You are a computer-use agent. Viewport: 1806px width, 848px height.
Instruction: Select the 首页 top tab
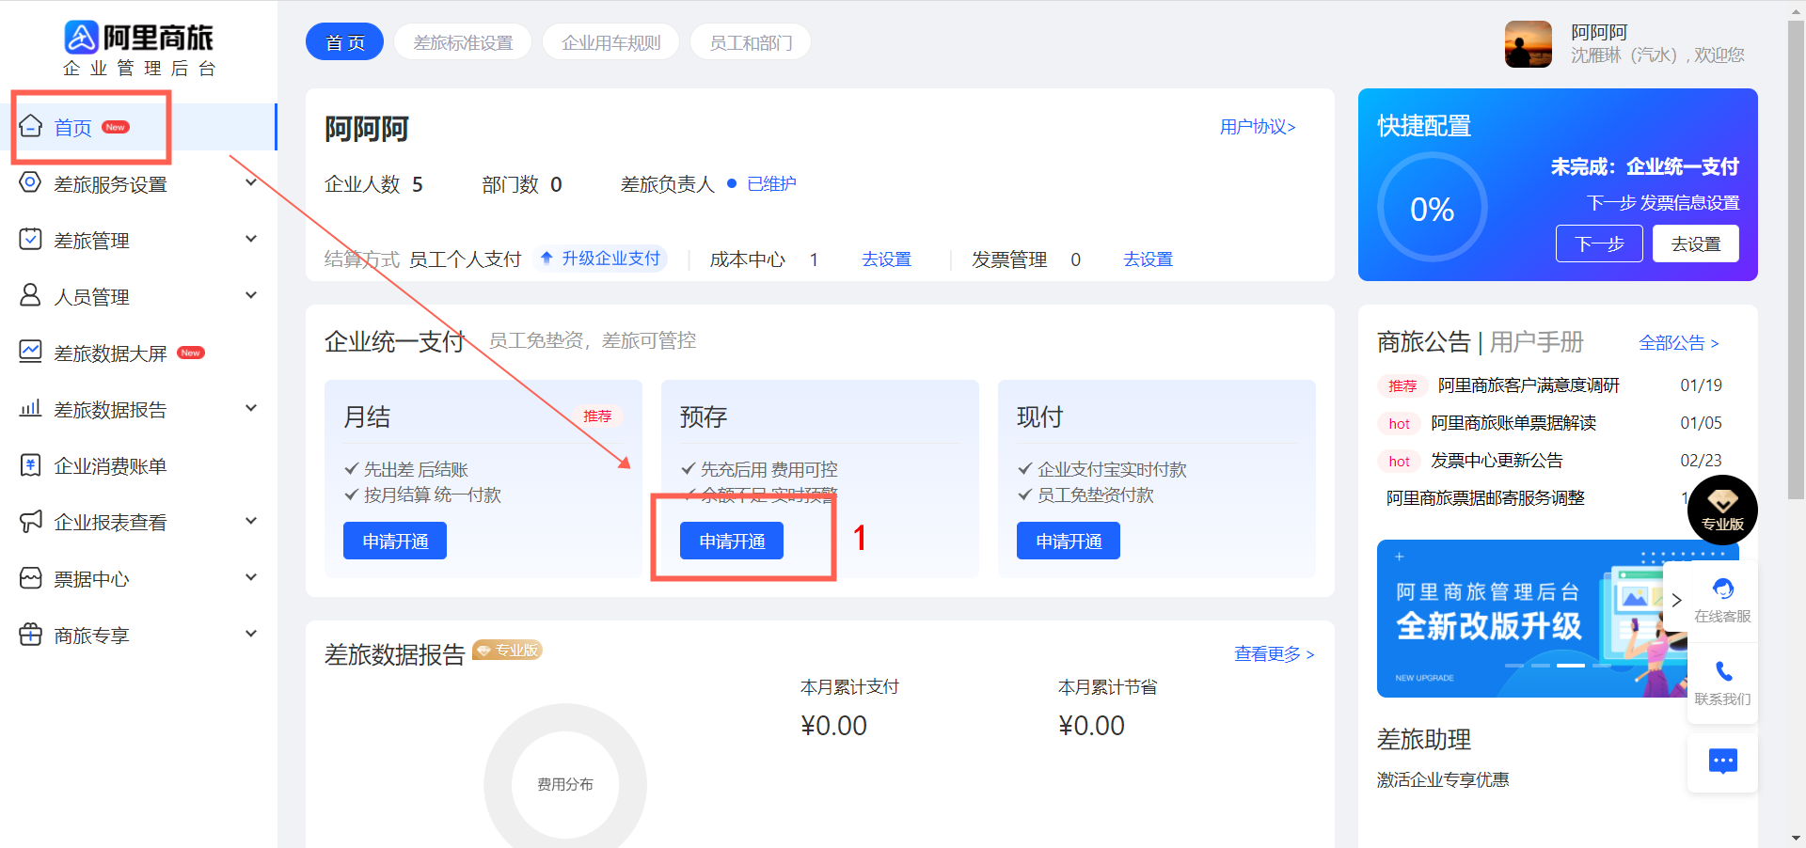344,42
